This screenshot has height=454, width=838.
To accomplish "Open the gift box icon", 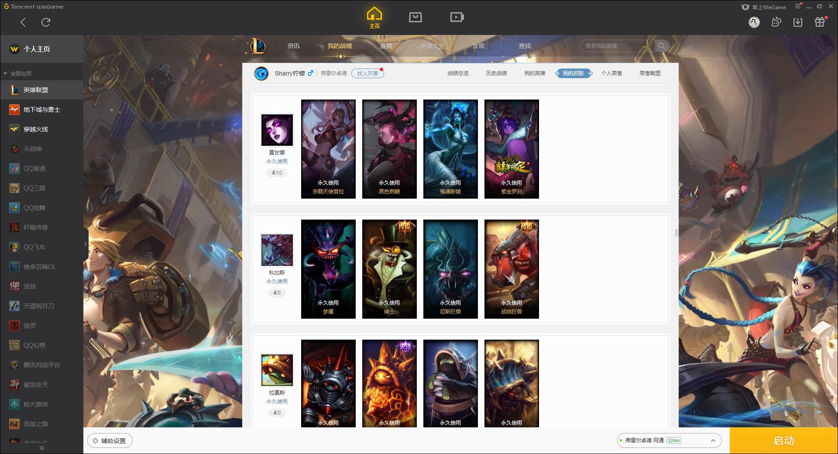I will (x=820, y=22).
